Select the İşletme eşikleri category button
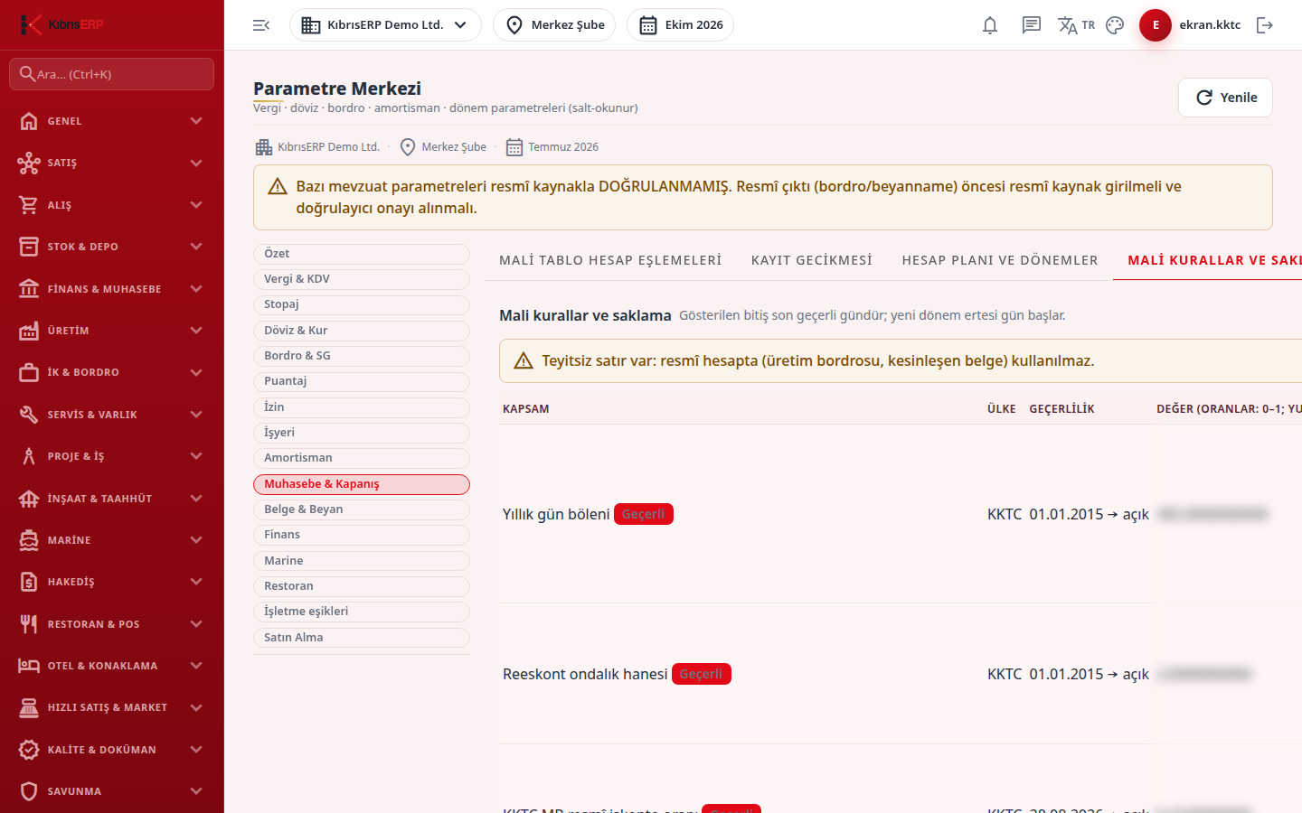1302x813 pixels. [x=362, y=612]
